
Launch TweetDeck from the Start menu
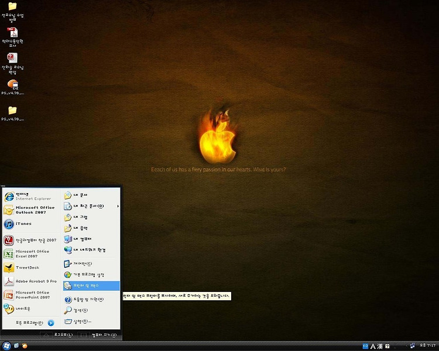tap(31, 267)
